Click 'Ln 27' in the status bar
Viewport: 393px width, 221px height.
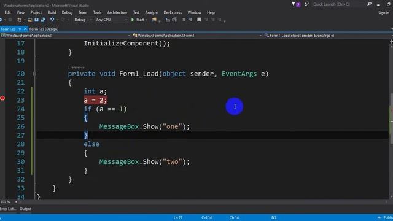click(x=178, y=217)
